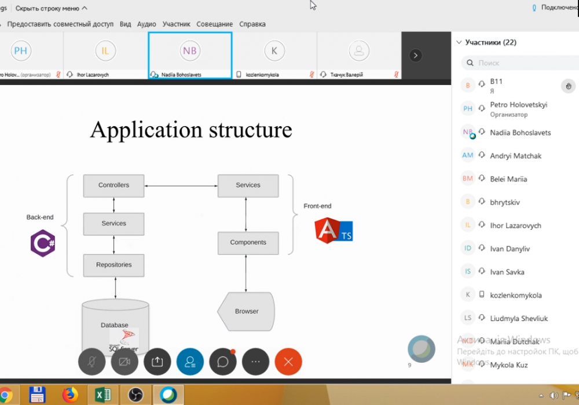The image size is (579, 405).
Task: Leave meeting with the red X button
Action: pyautogui.click(x=288, y=362)
